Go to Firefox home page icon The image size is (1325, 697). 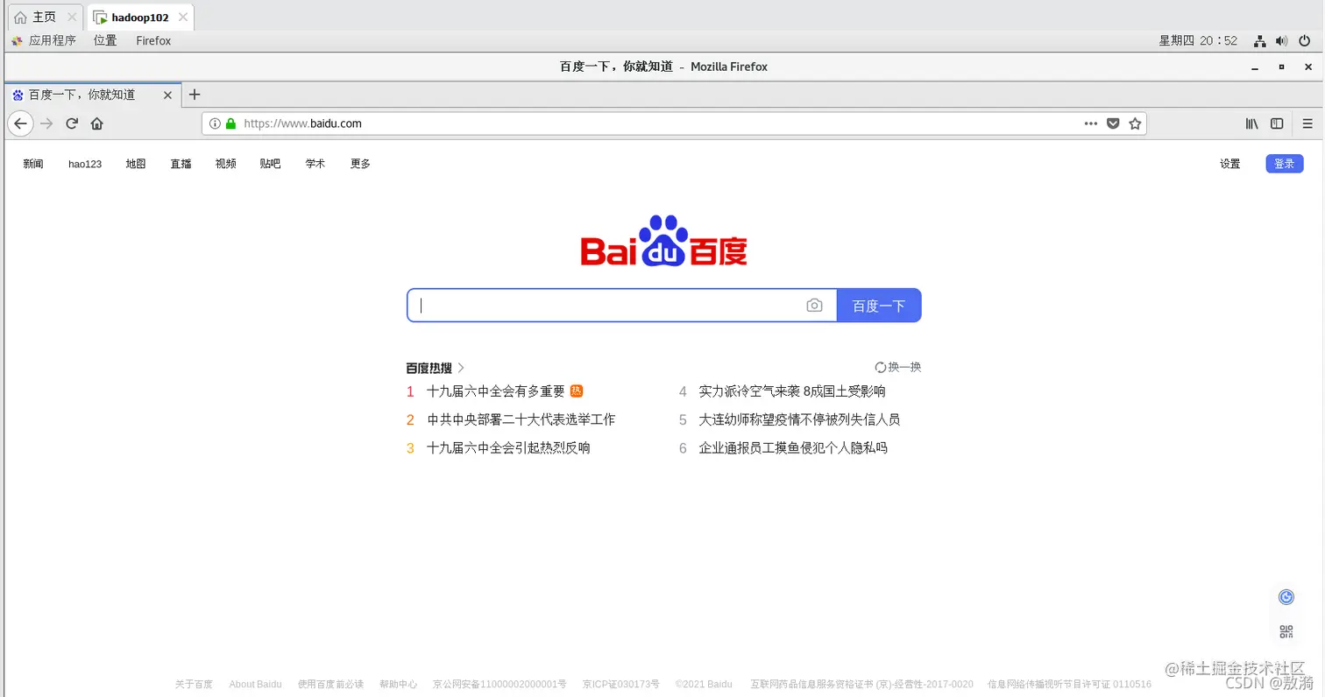click(97, 123)
